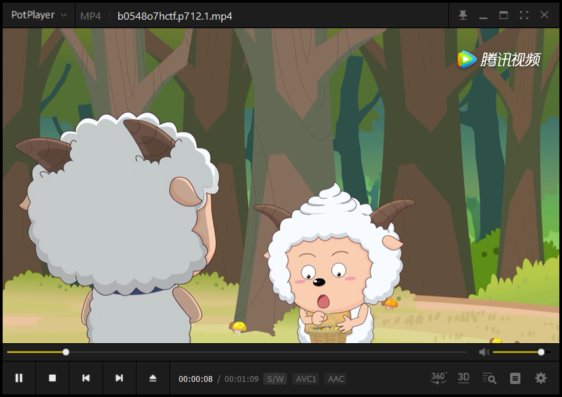This screenshot has height=397, width=562.
Task: Show the playlist panel
Action: coord(515,378)
